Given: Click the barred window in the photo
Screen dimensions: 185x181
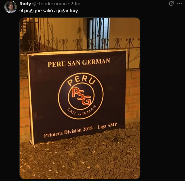Looking at the screenshot, I should [99, 33].
